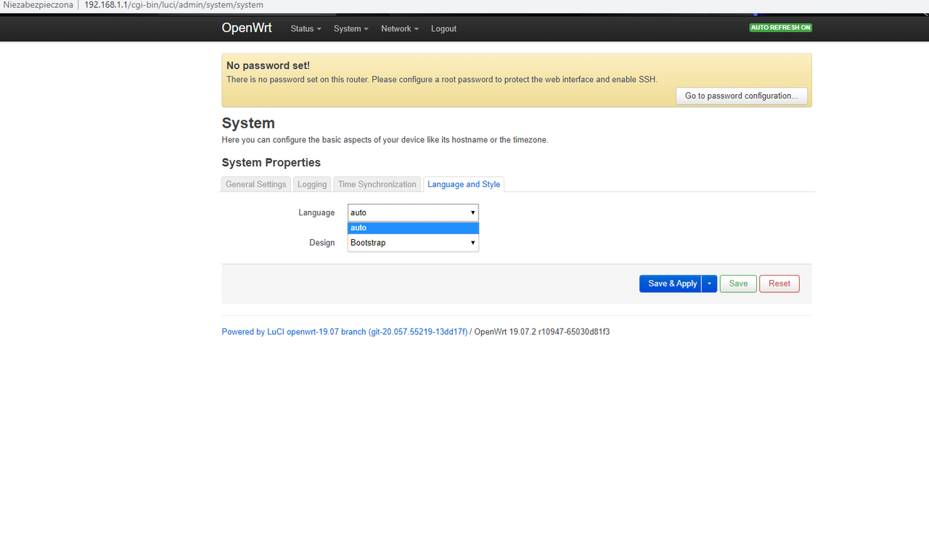Open the Status menu
This screenshot has height=533, width=929.
[306, 29]
